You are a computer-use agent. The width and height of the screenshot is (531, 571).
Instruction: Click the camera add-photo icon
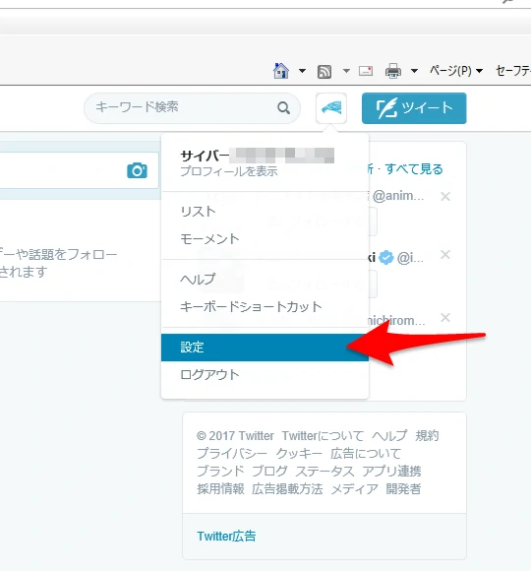click(x=137, y=170)
